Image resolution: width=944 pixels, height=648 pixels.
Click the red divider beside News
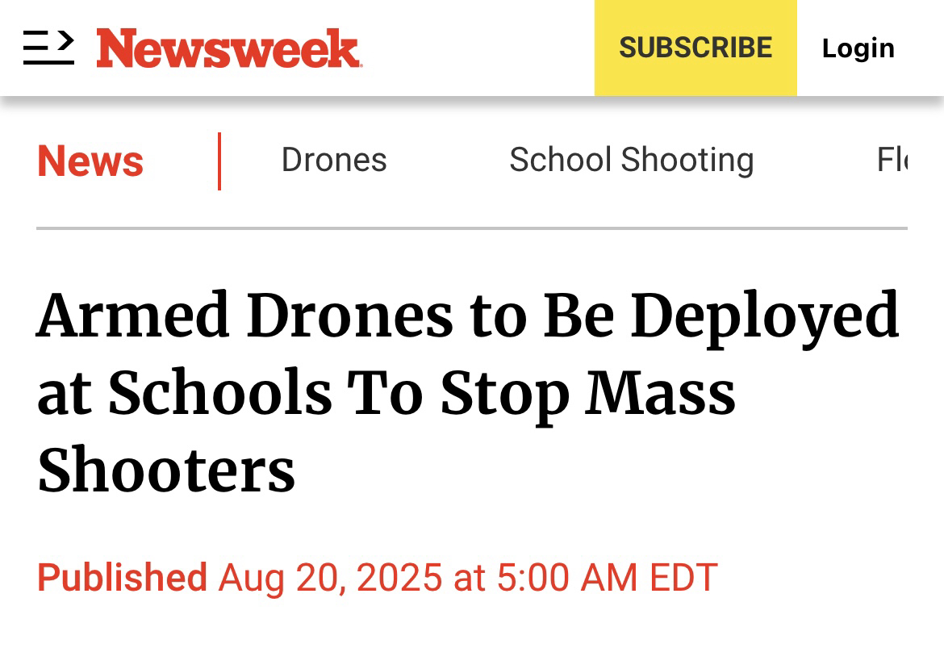[x=219, y=161]
